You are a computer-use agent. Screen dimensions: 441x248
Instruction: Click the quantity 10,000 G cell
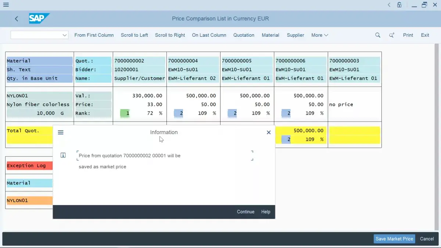40,113
